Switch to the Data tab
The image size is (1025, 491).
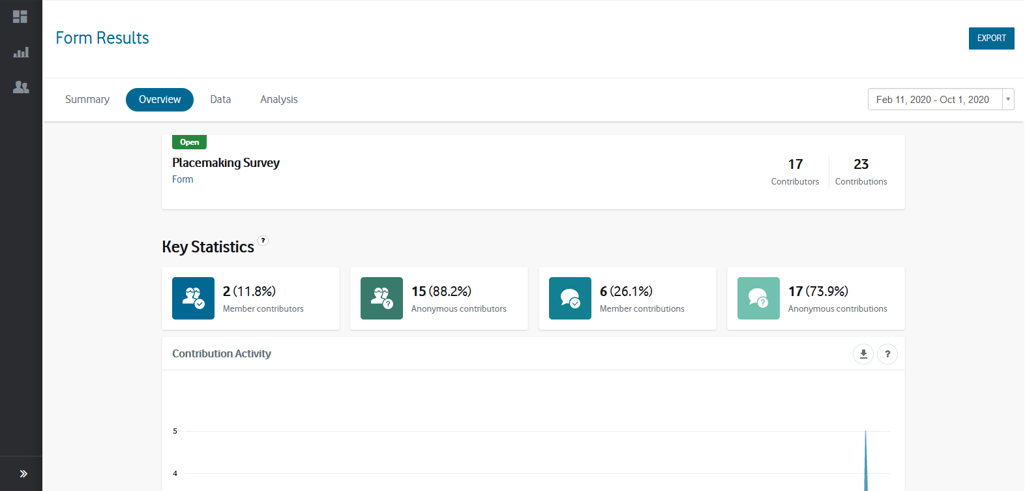click(x=220, y=100)
